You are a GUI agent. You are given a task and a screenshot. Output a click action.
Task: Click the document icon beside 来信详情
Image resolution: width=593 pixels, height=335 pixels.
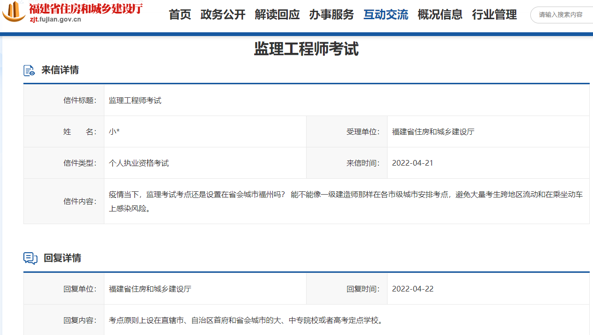pos(29,69)
